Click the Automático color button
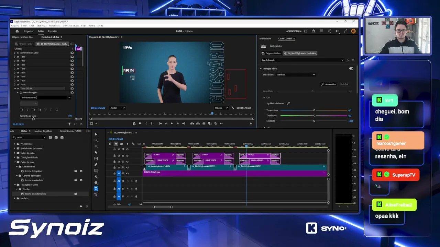This screenshot has height=247, width=440. point(329,84)
